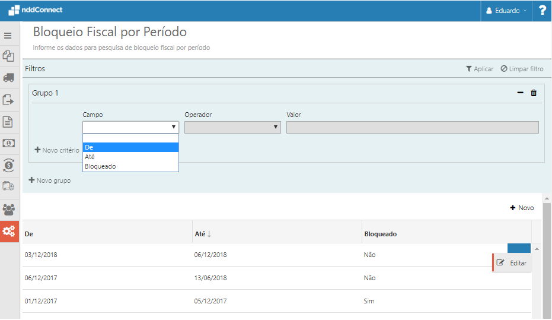Sort by the De column header
This screenshot has height=320, width=552.
[29, 234]
